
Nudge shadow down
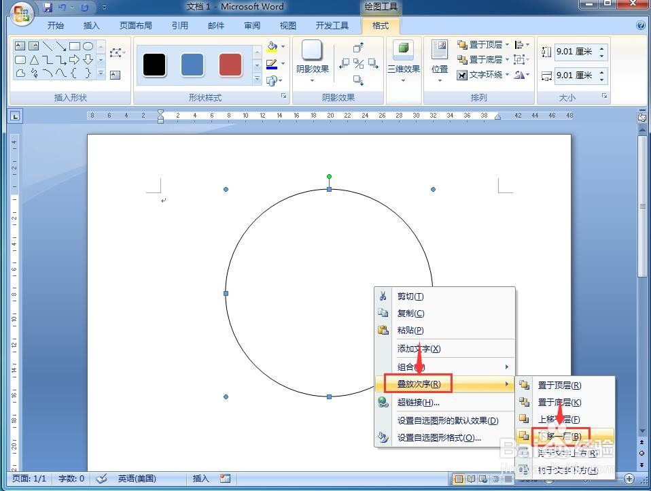pyautogui.click(x=358, y=80)
